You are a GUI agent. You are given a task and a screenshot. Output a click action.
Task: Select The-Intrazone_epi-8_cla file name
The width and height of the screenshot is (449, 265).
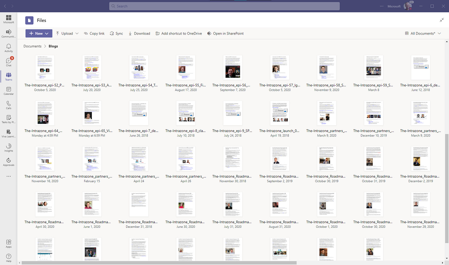click(186, 131)
